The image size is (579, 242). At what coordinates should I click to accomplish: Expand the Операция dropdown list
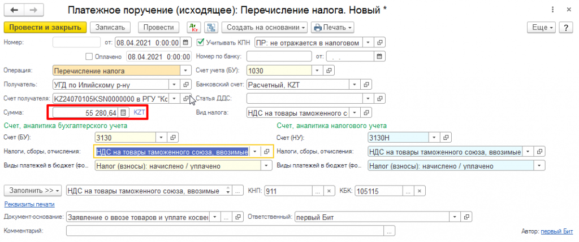[x=185, y=71]
